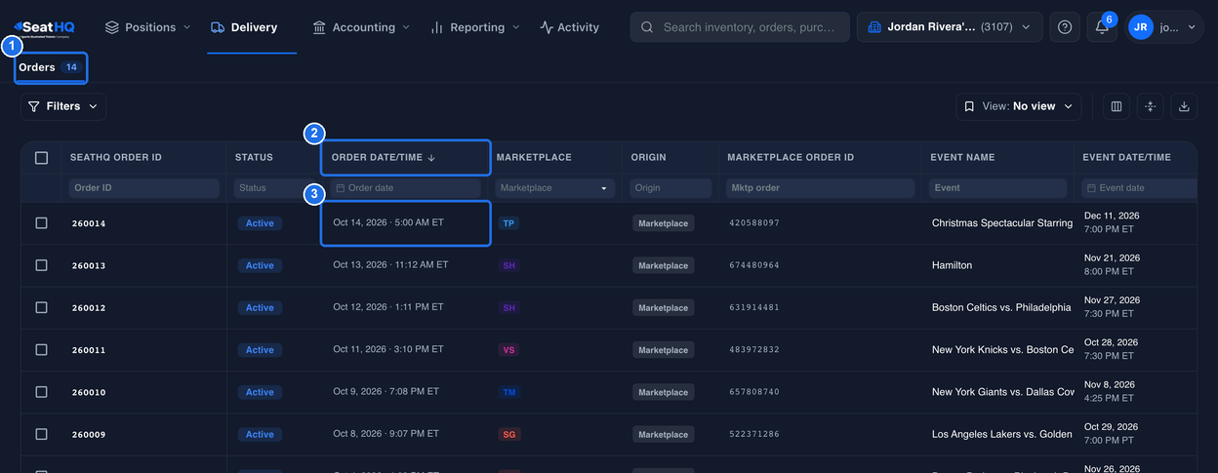The image size is (1218, 473).
Task: Click the JR user avatar
Action: click(1140, 27)
